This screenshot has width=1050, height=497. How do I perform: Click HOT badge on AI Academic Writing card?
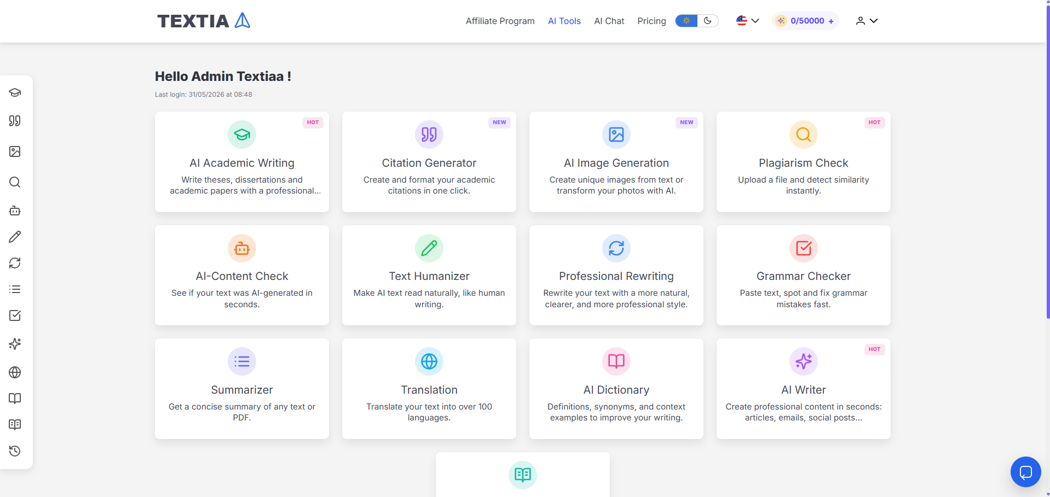(313, 122)
